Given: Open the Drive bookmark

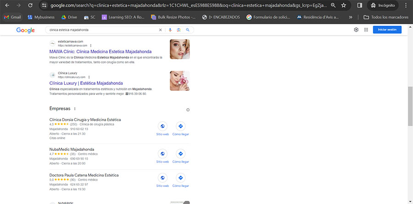Looking at the screenshot, I should pos(69,17).
